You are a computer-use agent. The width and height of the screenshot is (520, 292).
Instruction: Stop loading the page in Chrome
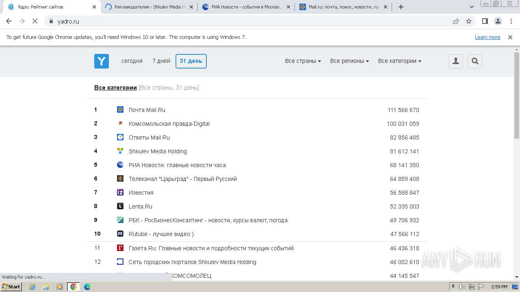coord(35,21)
